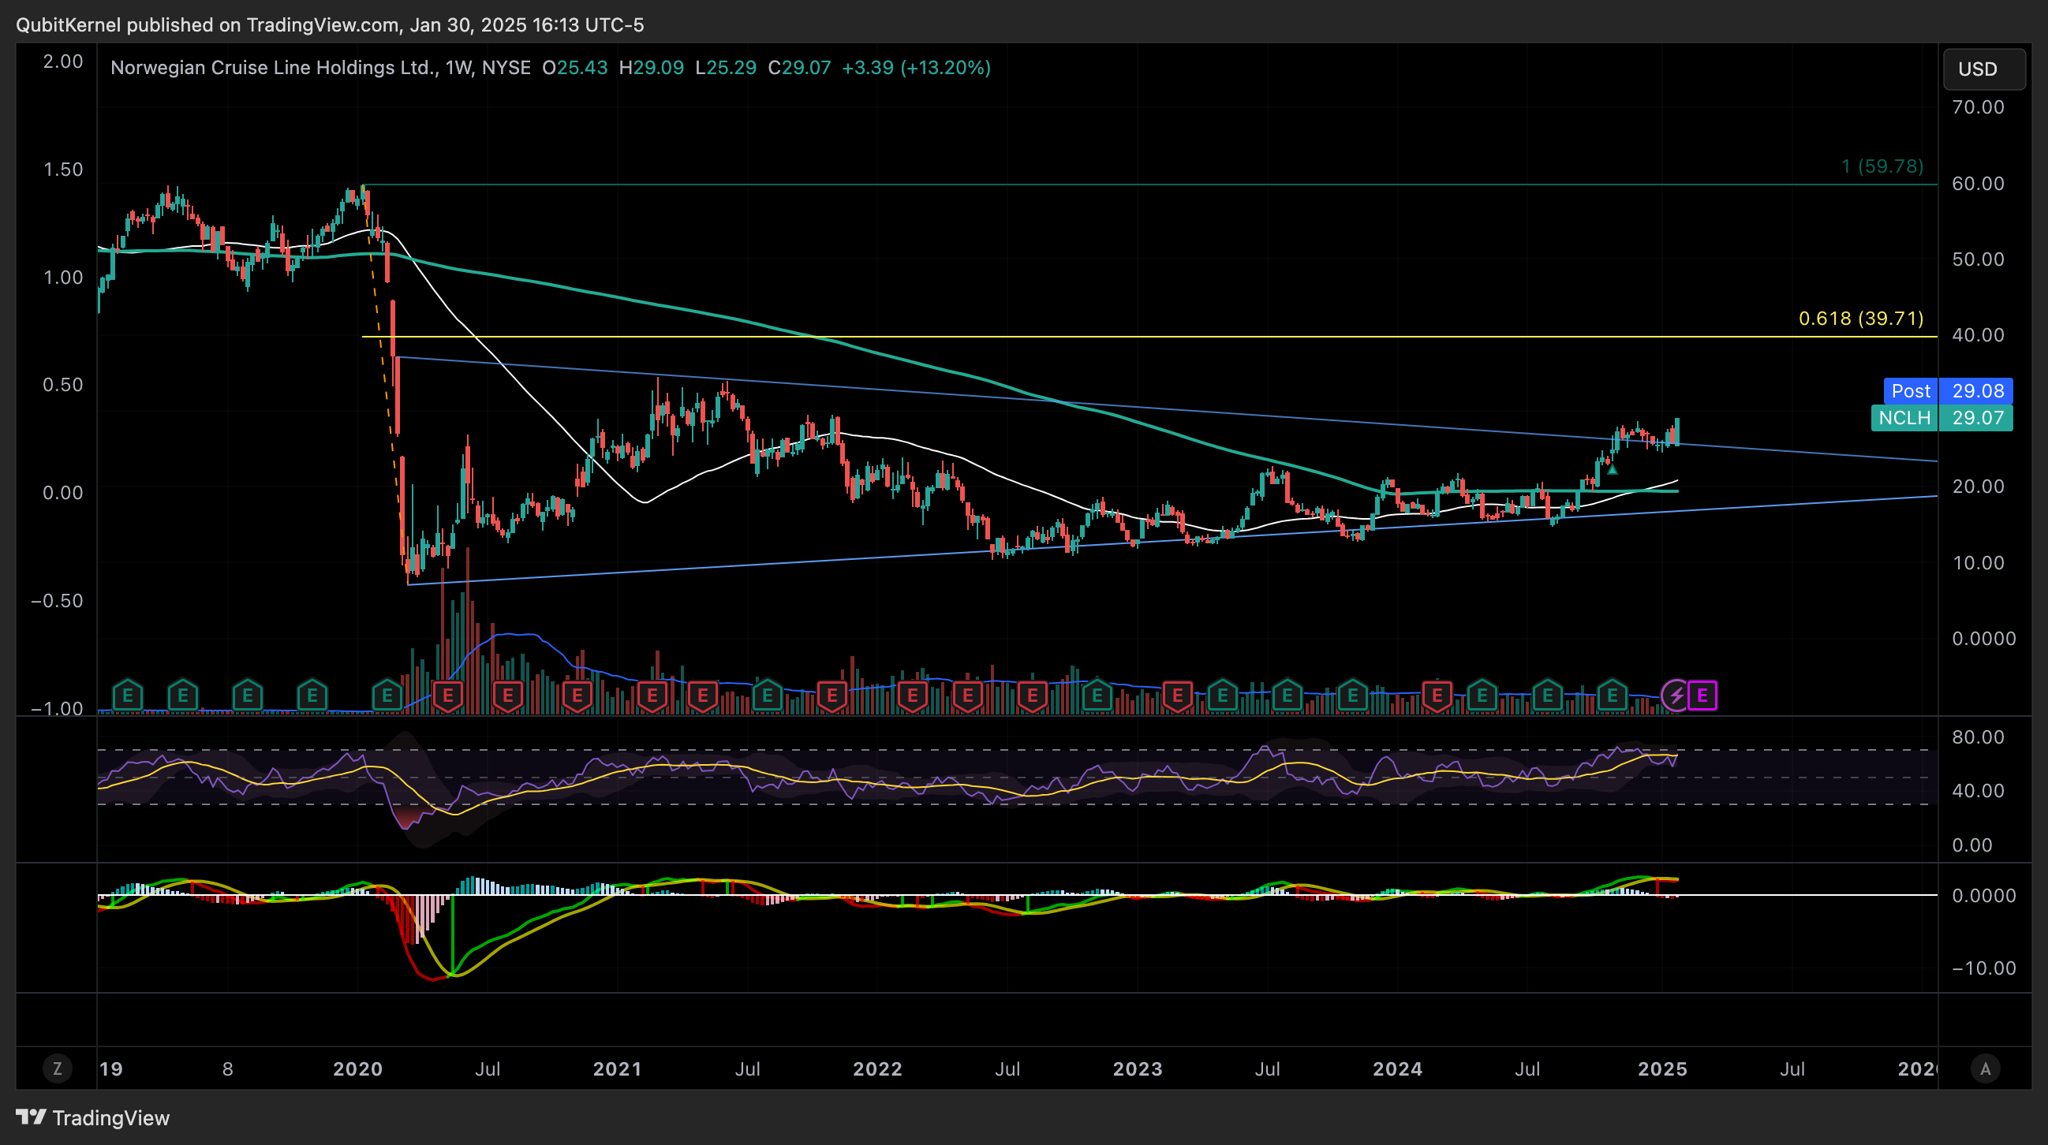Image resolution: width=2048 pixels, height=1145 pixels.
Task: Select the teal 59.78 Fibonacci horizontal line
Action: click(x=1149, y=185)
